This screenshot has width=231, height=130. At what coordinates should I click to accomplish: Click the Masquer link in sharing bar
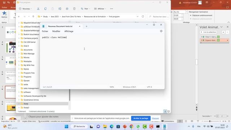155,118
